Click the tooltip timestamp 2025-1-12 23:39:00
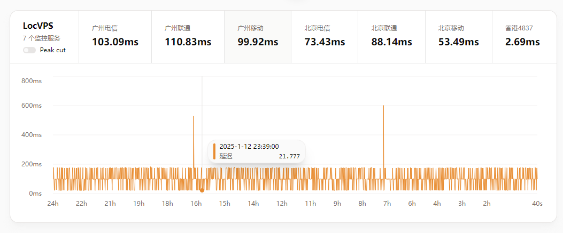The image size is (563, 233). tap(249, 147)
